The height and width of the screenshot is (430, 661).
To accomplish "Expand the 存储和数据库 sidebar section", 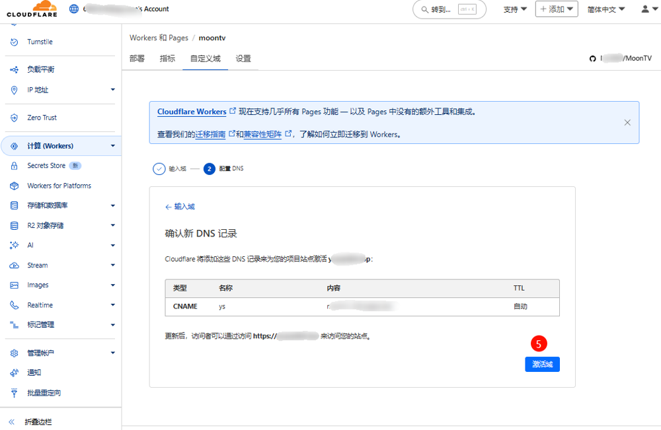I will click(112, 205).
